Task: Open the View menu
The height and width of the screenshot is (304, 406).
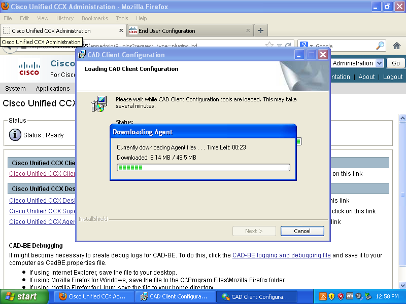Action: point(43,18)
